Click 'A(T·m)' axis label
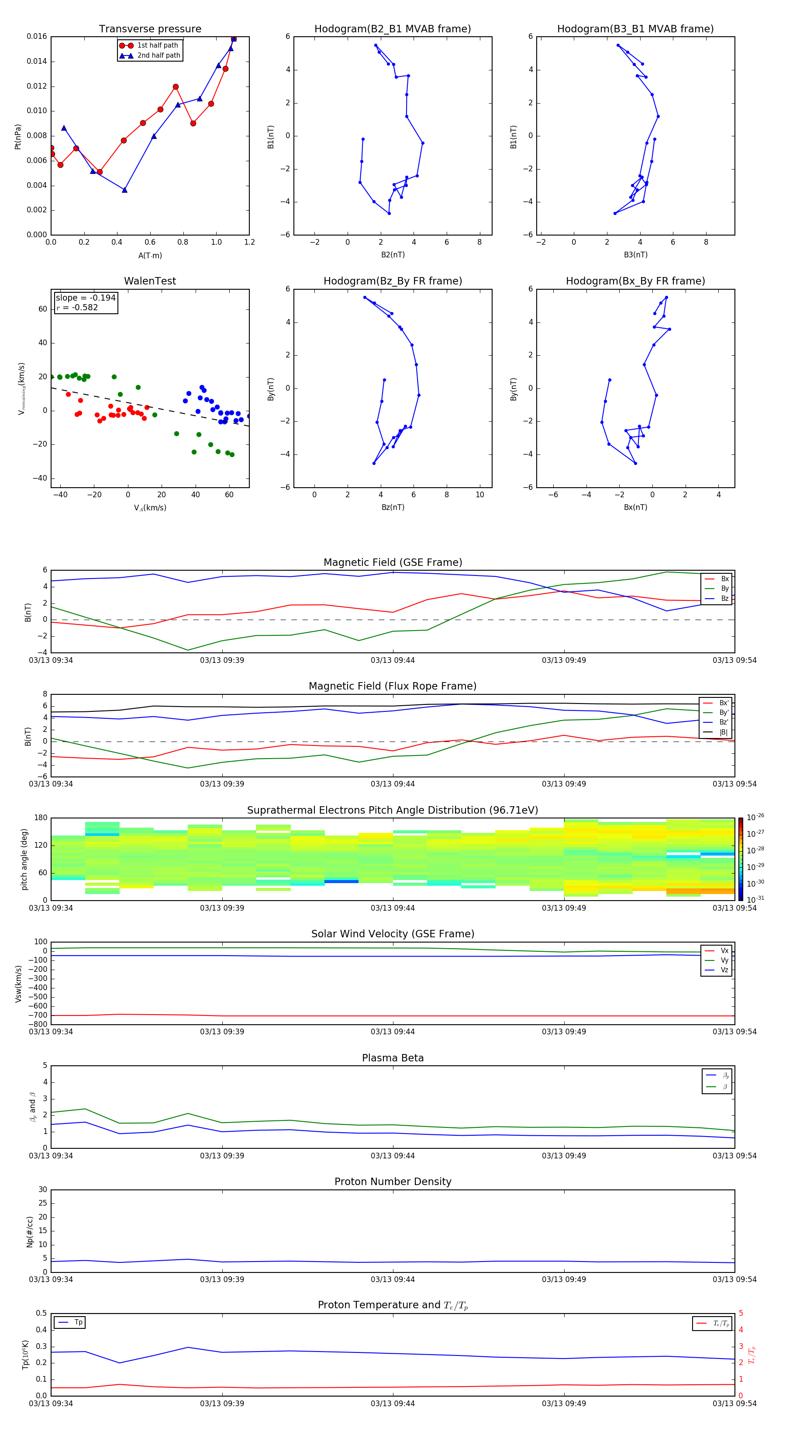This screenshot has width=786, height=1442. [x=150, y=255]
